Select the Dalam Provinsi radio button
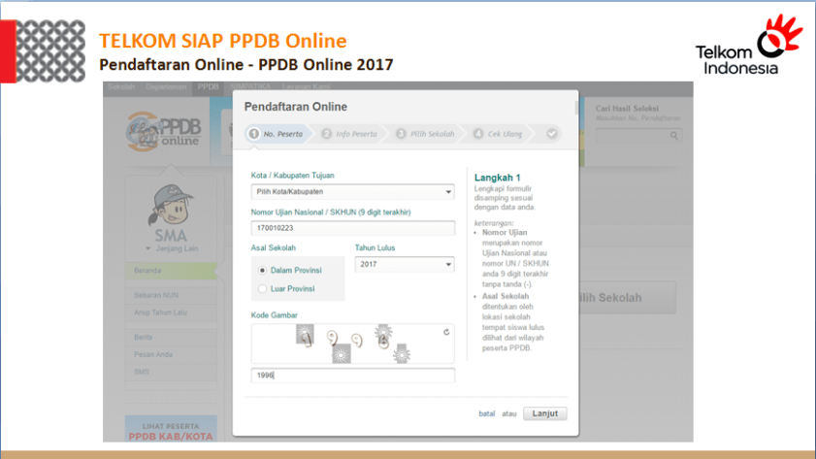This screenshot has width=816, height=459. point(262,270)
